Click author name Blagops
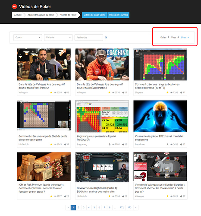201x216 pixels. (x=139, y=92)
